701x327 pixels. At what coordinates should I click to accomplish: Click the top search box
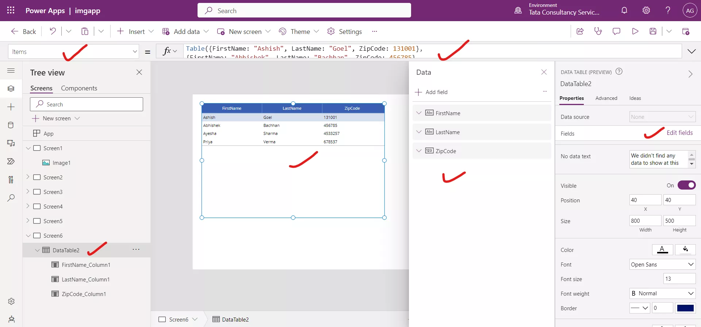point(304,10)
